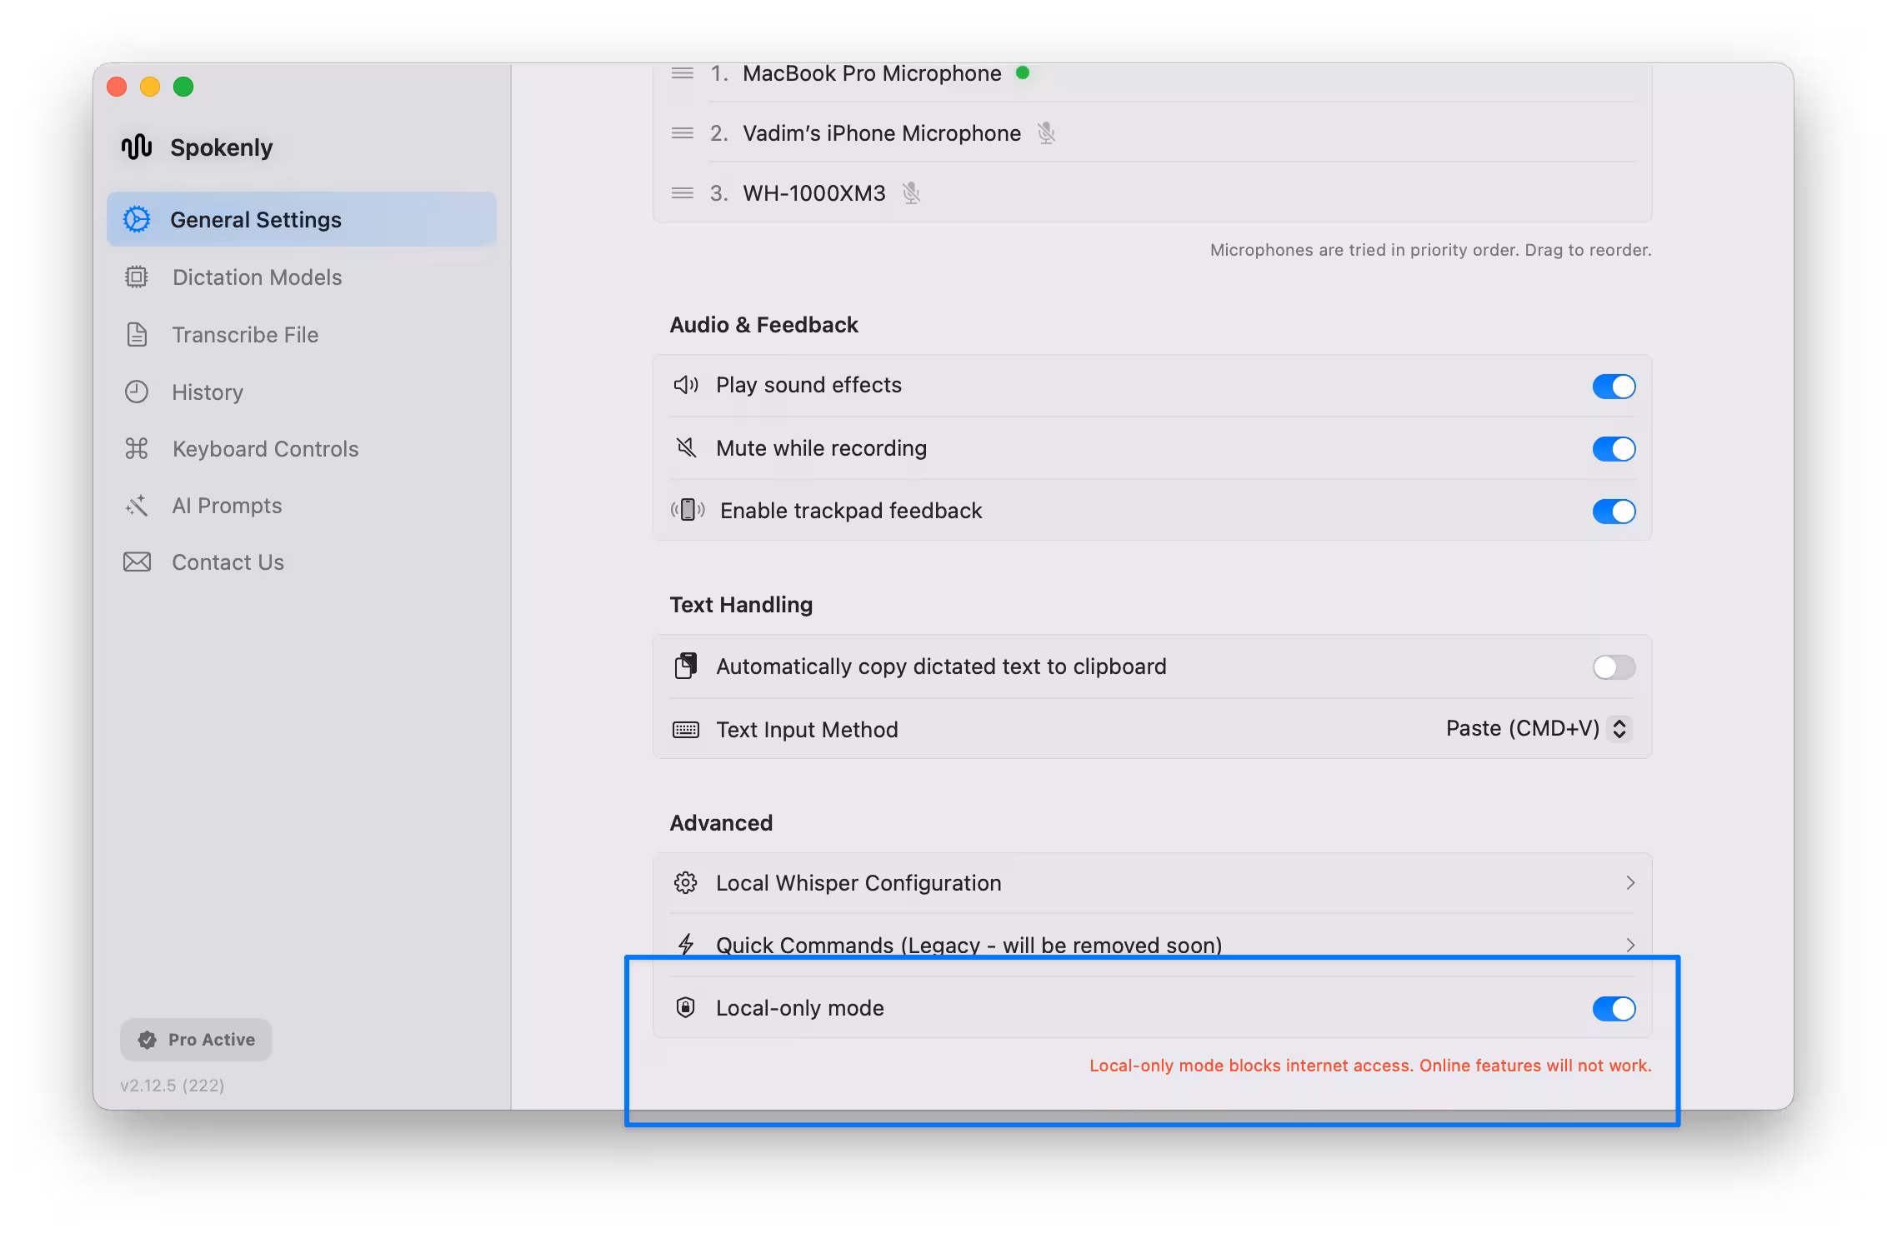The width and height of the screenshot is (1887, 1233).
Task: Click the Spokenly waveform logo icon
Action: pyautogui.click(x=137, y=147)
